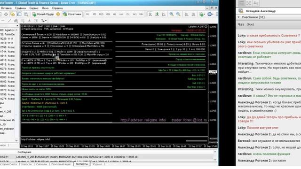Close the Navigator panel with X
301x169 pixels.
[17, 26]
